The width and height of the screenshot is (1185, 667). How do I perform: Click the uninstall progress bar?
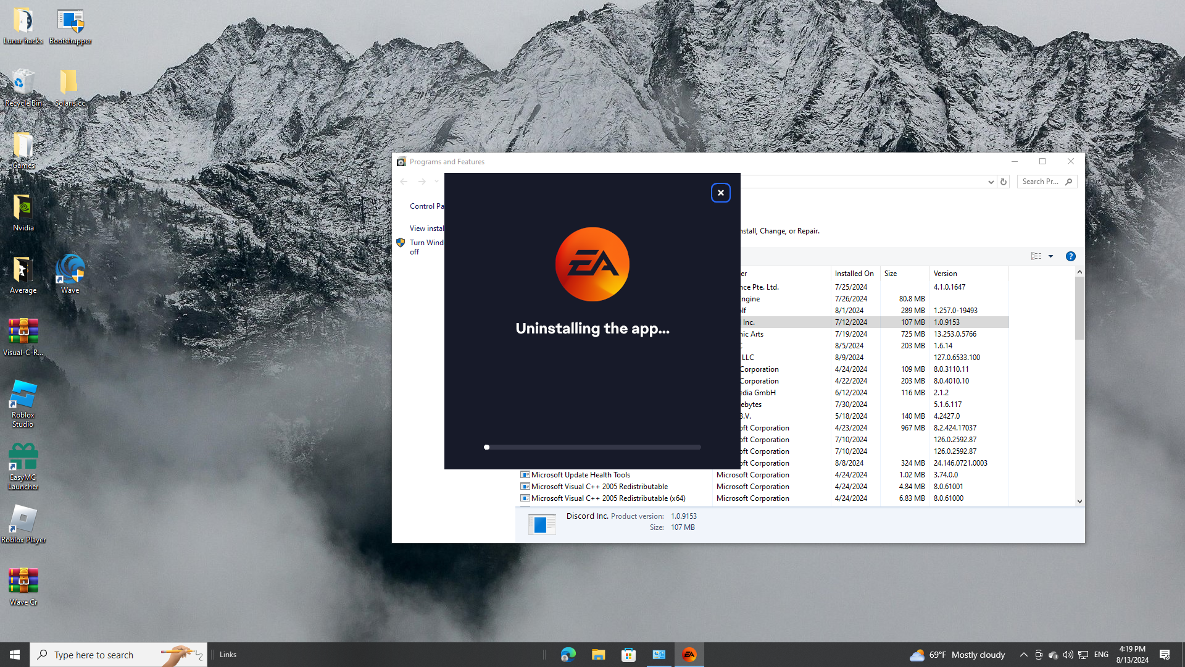pos(592,447)
